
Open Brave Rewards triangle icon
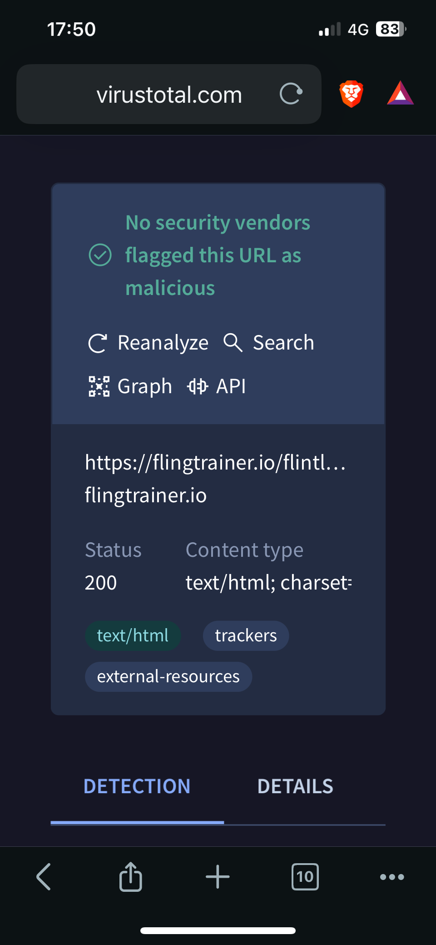click(x=400, y=93)
